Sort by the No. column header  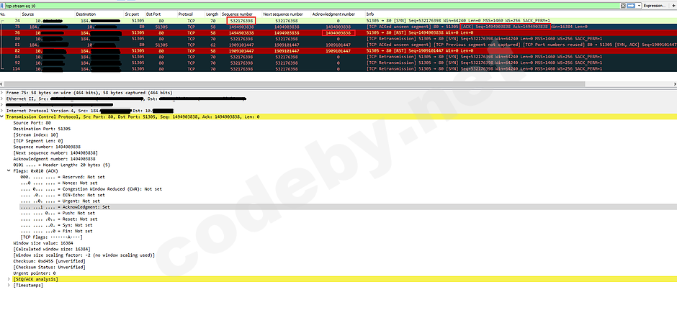pyautogui.click(x=3, y=14)
